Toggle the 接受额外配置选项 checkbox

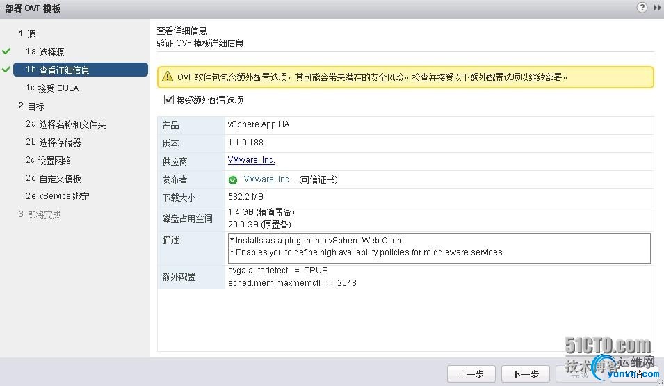pyautogui.click(x=168, y=99)
